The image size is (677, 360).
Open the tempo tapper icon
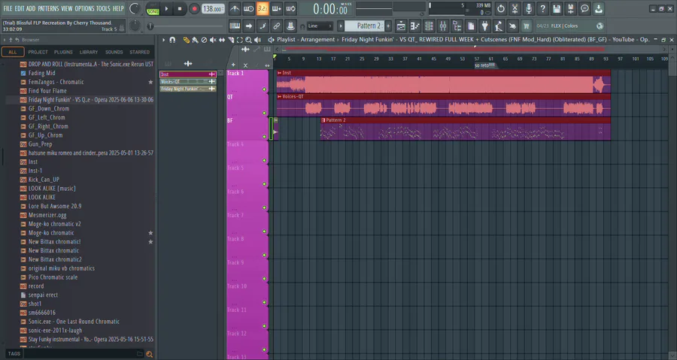(x=499, y=26)
